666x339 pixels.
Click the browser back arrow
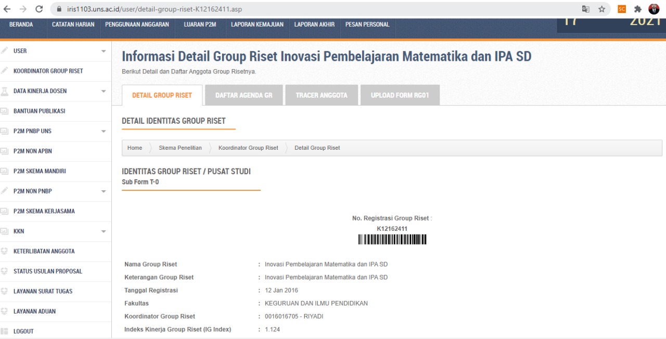7,9
